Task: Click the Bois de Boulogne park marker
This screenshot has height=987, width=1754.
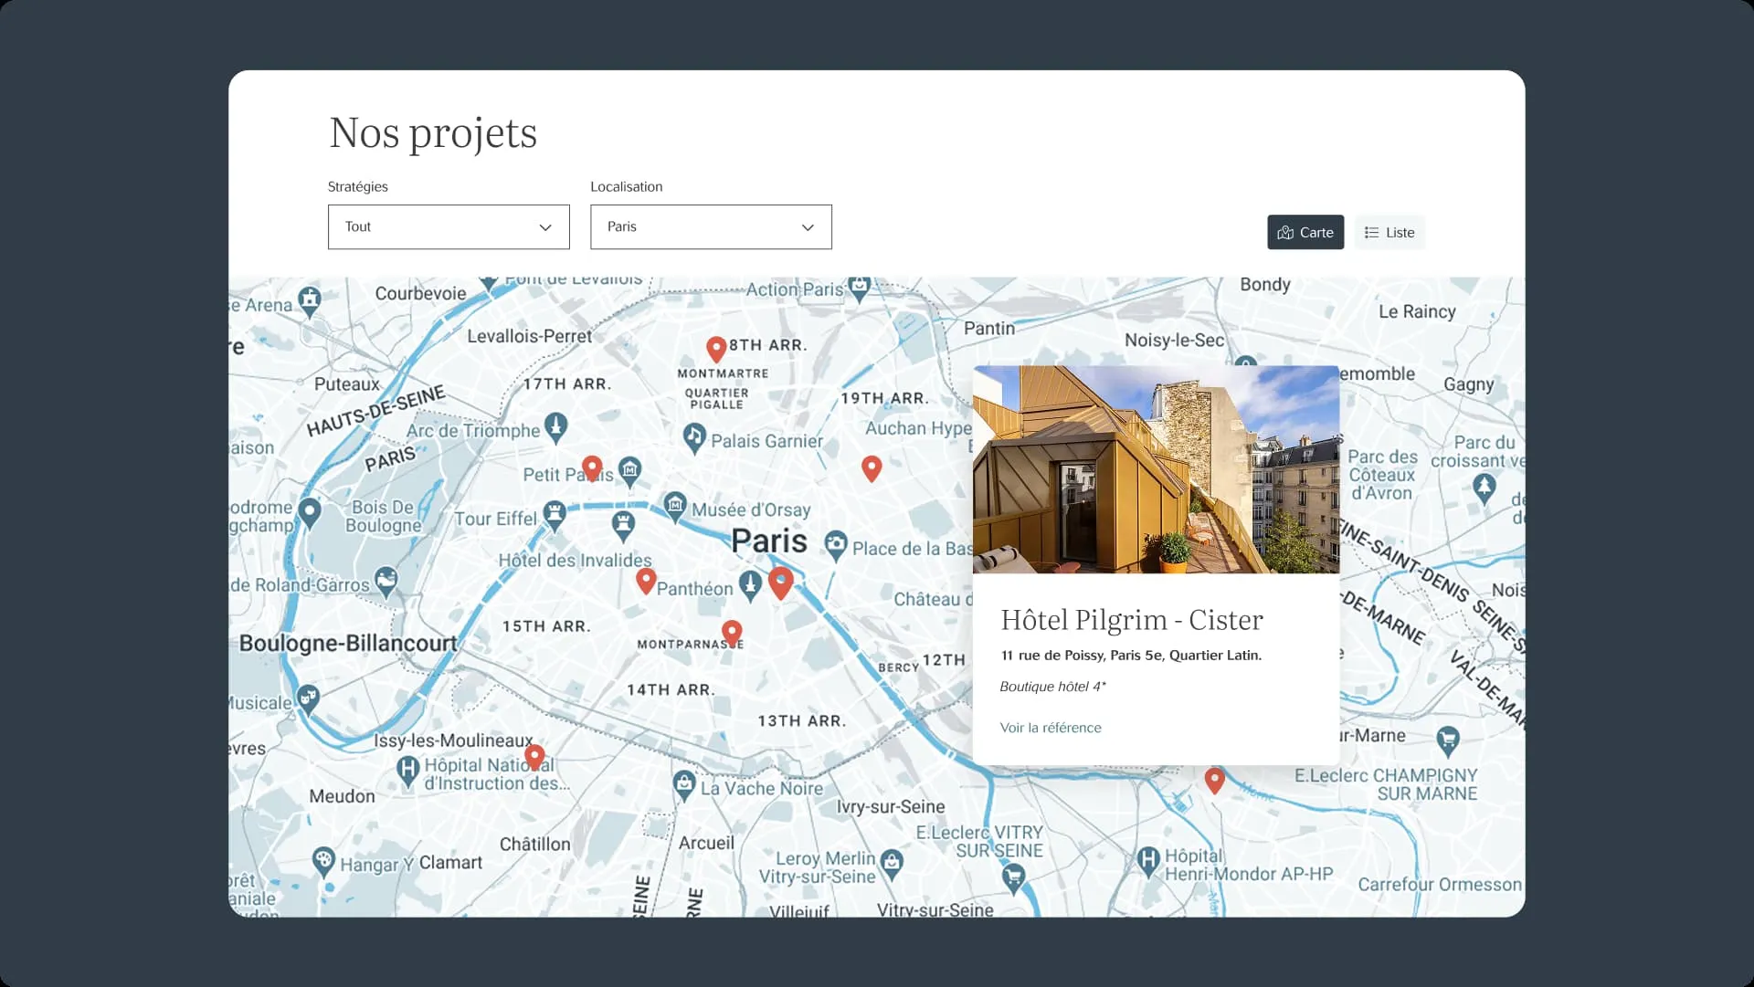Action: click(x=310, y=513)
